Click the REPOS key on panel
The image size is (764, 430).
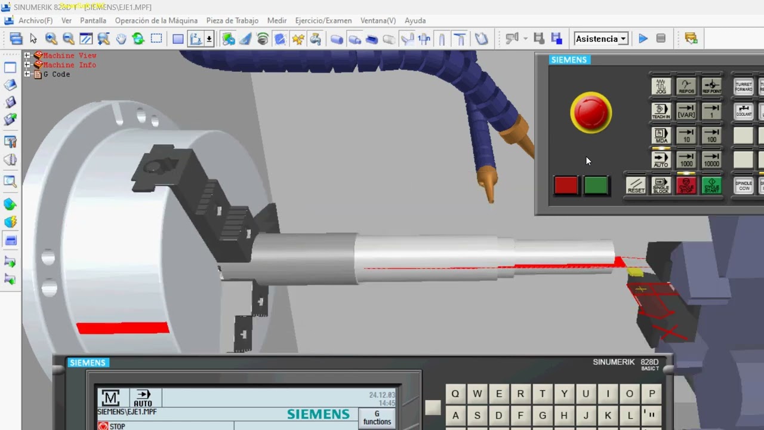[686, 86]
